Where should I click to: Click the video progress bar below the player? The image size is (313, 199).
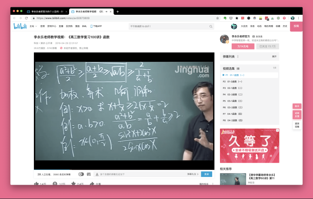[124, 170]
